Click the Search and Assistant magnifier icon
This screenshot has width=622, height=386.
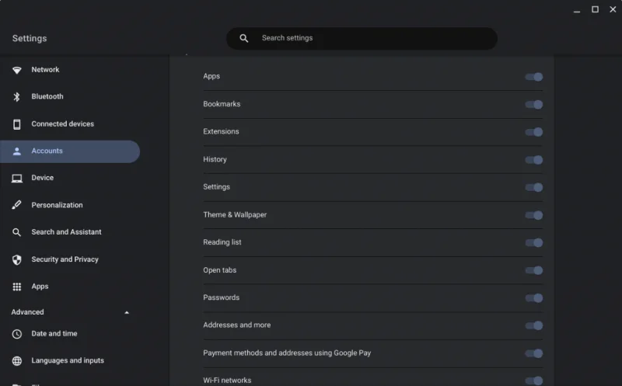pyautogui.click(x=16, y=232)
